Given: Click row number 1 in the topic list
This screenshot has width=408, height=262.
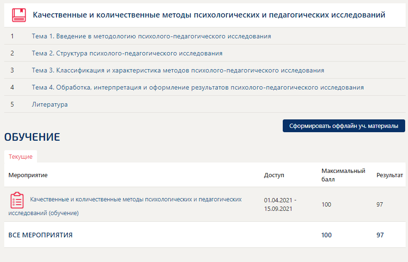Looking at the screenshot, I should coord(12,36).
